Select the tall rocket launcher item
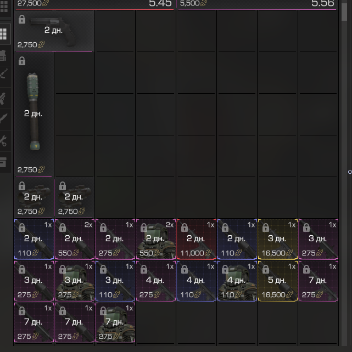 tap(33, 114)
